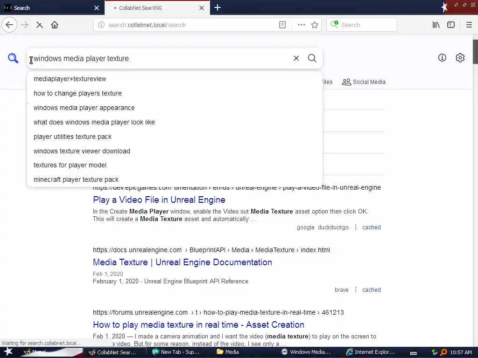Image resolution: width=478 pixels, height=358 pixels.
Task: Pick what does windows media player look like
Action: (175, 123)
